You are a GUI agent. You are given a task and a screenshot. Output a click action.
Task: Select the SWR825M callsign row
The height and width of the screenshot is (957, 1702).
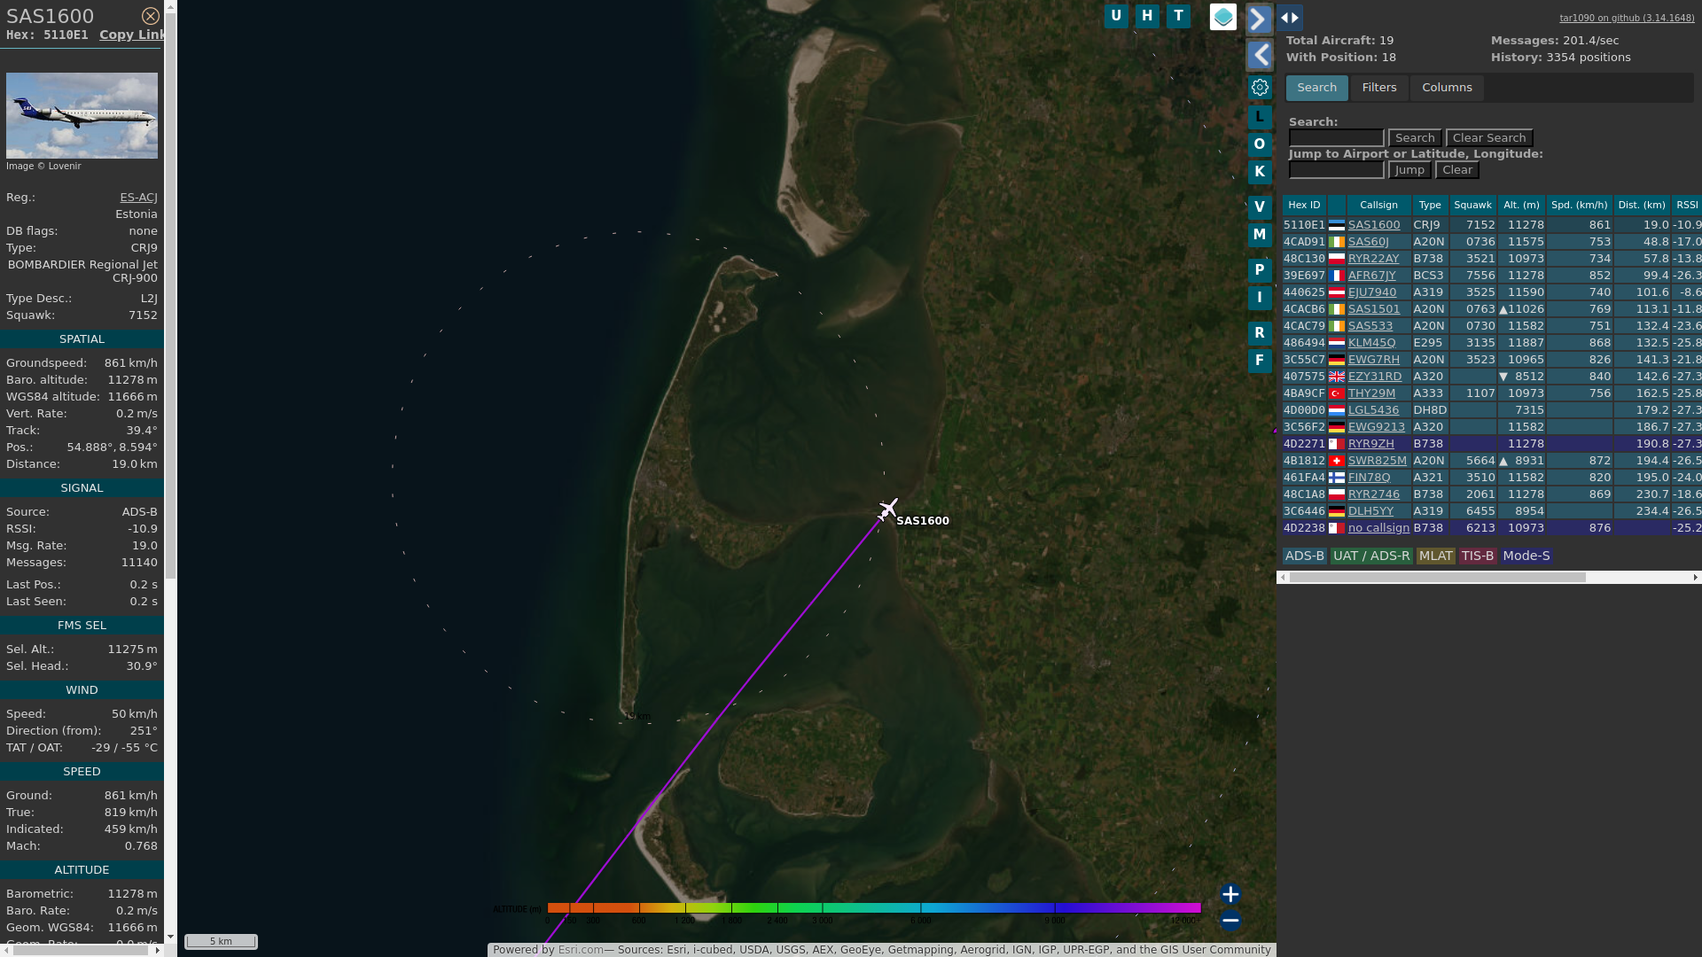click(1492, 461)
